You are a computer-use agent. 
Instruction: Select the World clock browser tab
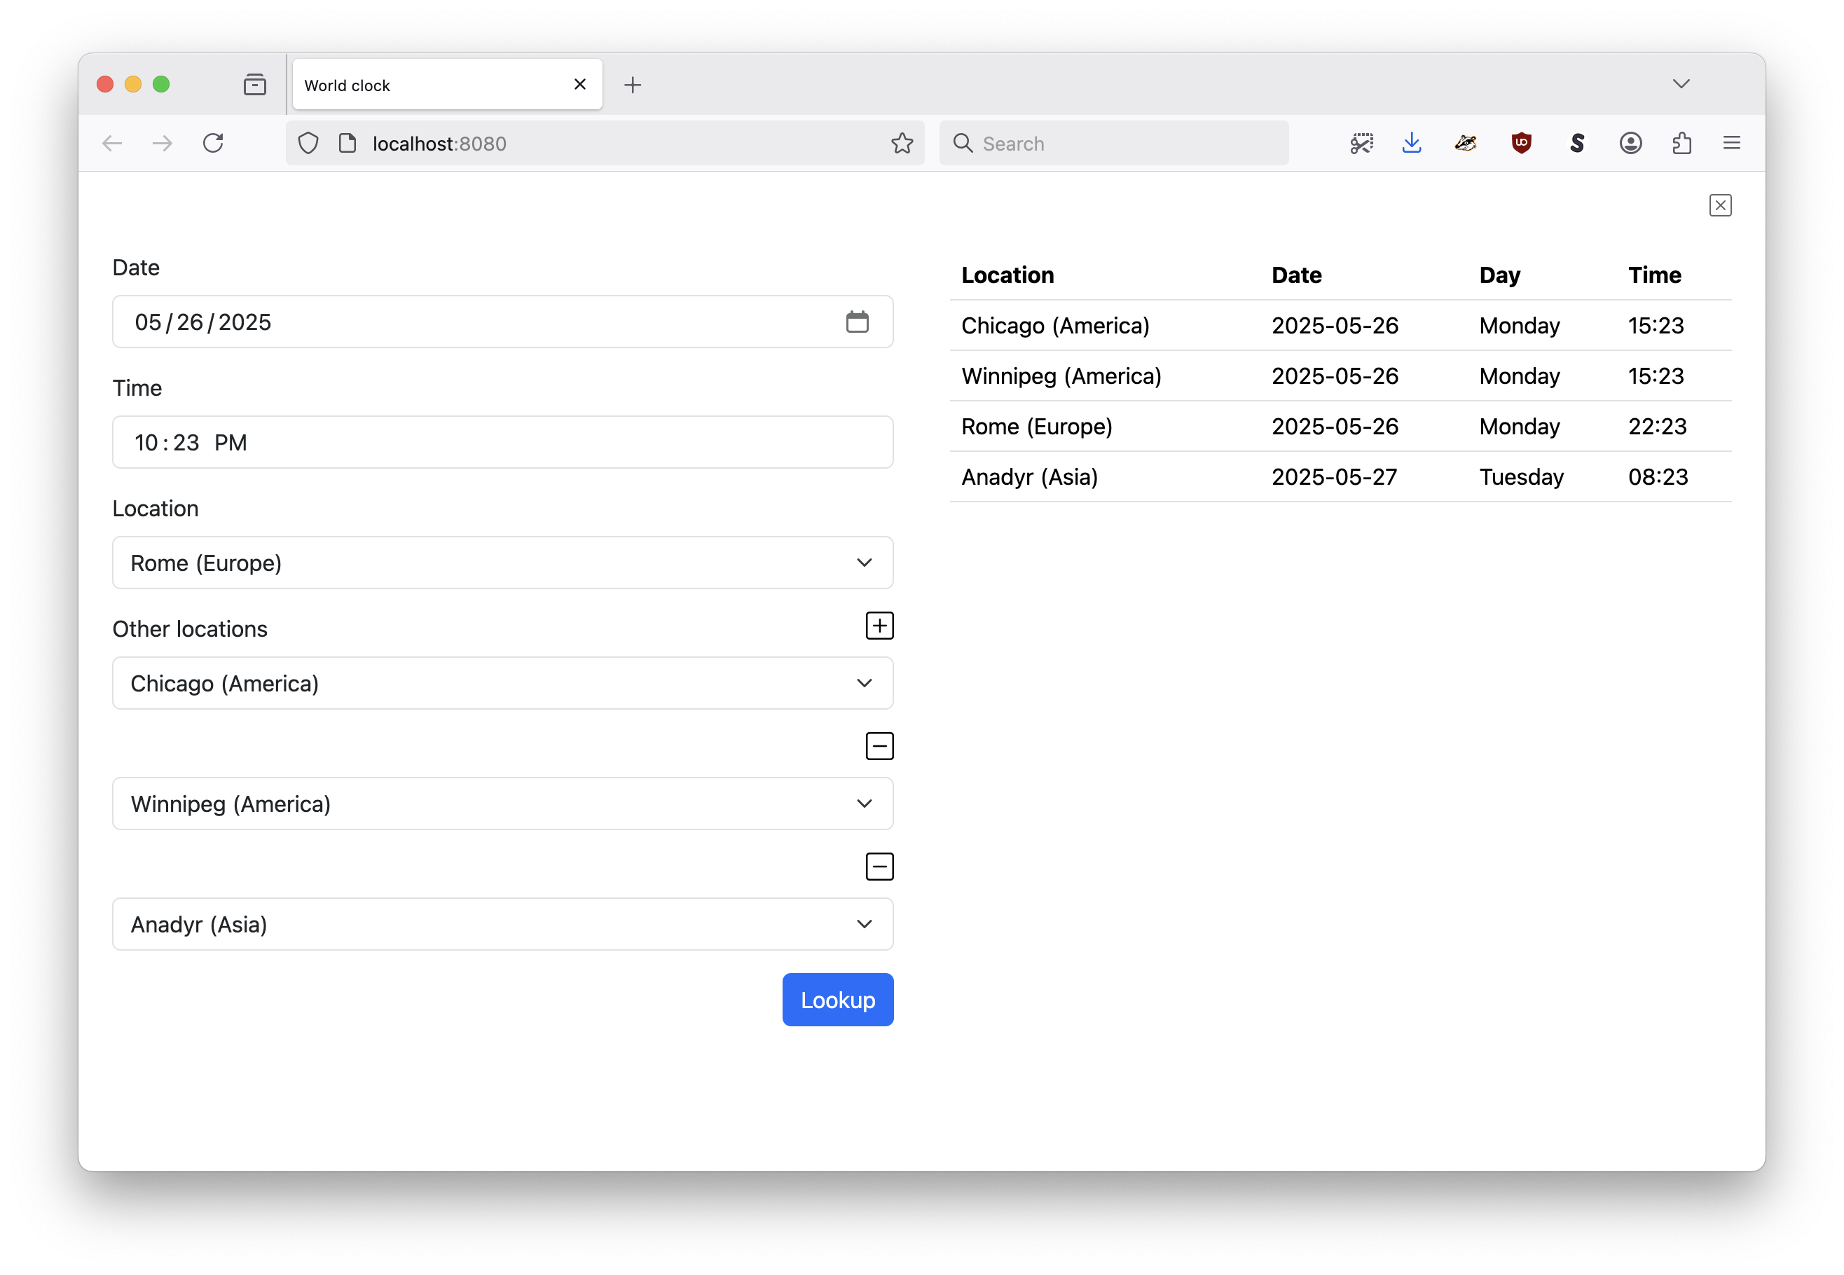click(x=432, y=85)
